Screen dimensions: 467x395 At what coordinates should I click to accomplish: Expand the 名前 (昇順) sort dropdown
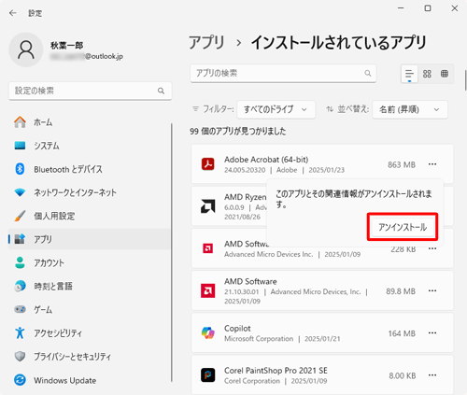click(x=410, y=109)
